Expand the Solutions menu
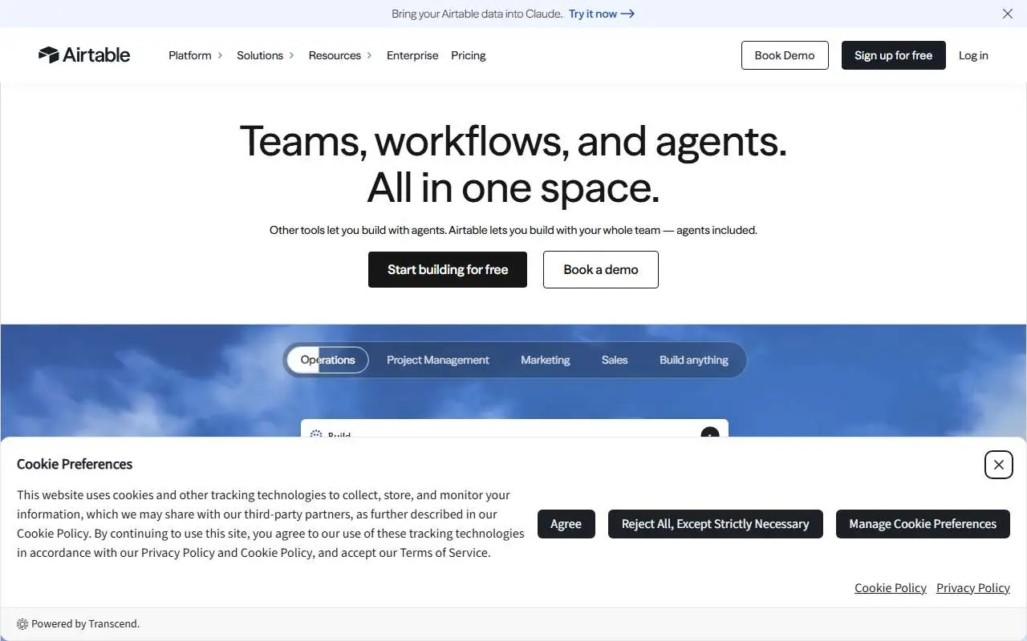The width and height of the screenshot is (1027, 641). (266, 55)
